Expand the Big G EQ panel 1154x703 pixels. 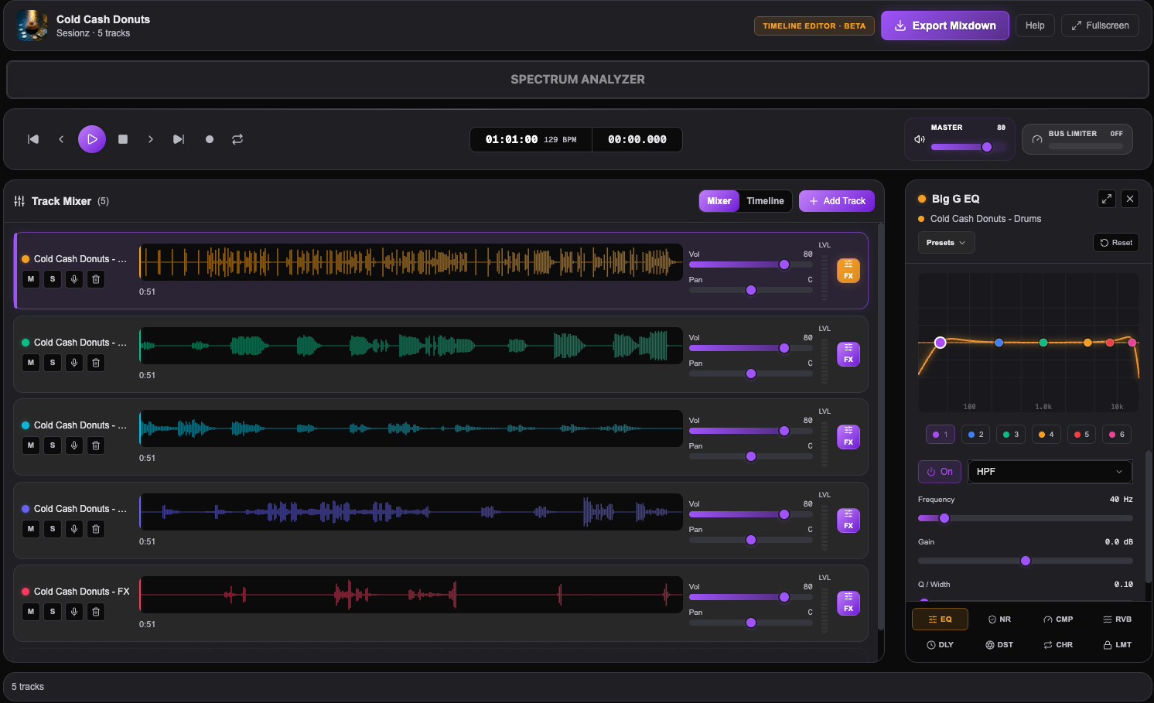coord(1107,199)
